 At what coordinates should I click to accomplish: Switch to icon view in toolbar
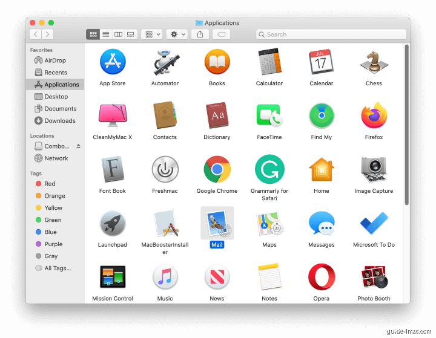click(93, 34)
